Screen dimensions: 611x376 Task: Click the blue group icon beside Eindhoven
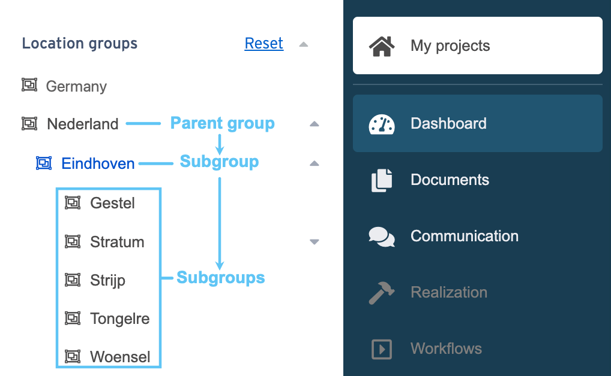click(44, 163)
